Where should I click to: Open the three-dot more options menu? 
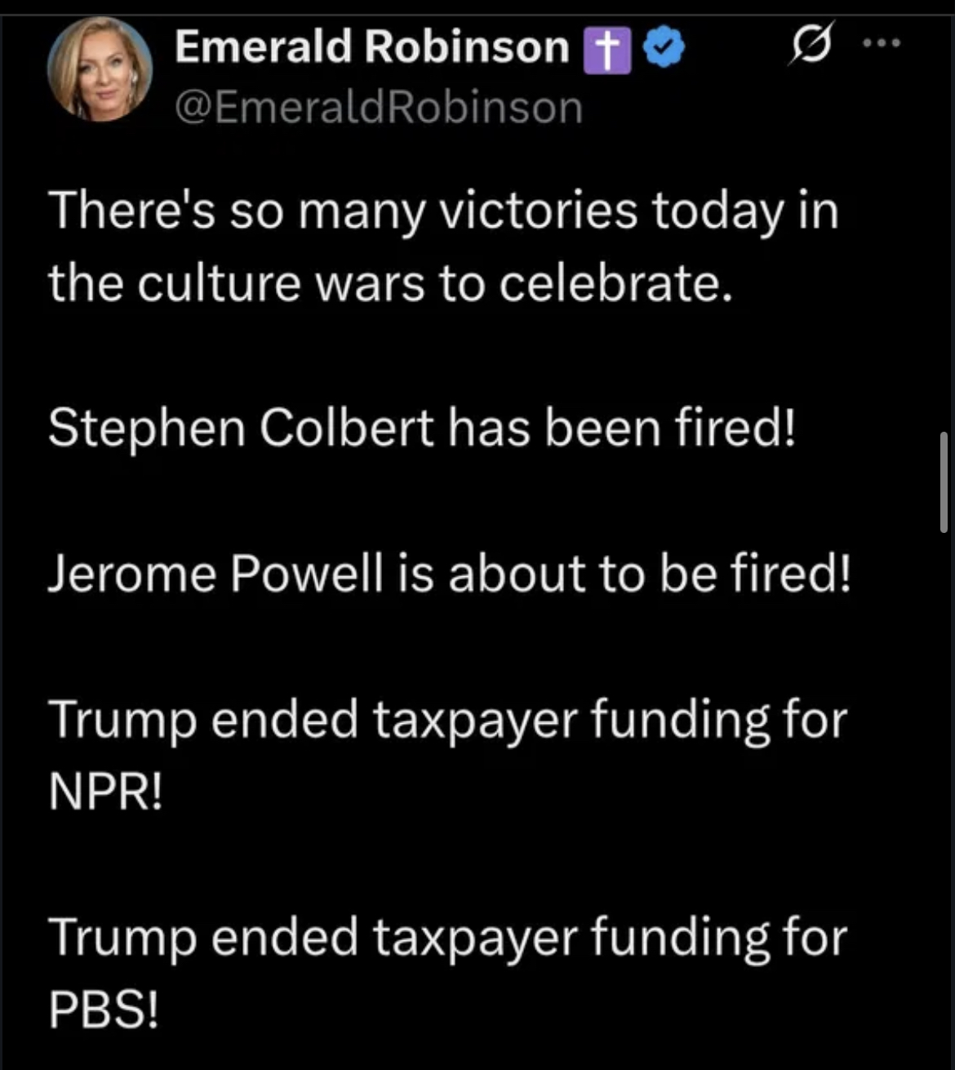tap(882, 43)
